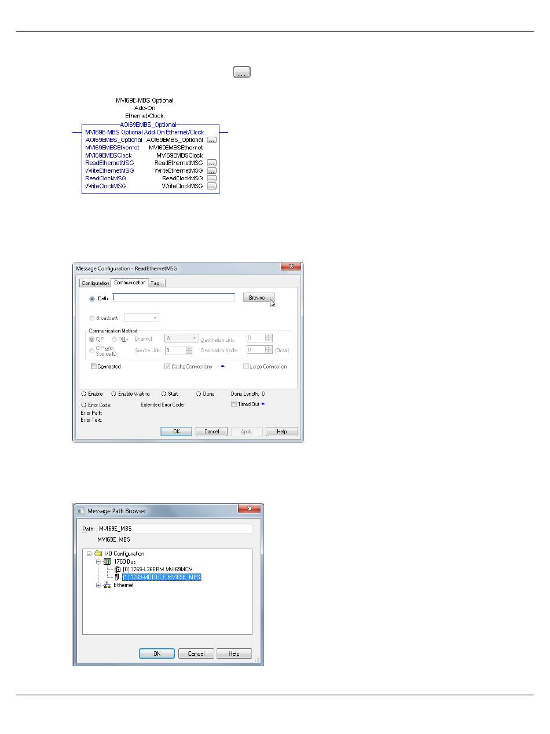Image resolution: width=550 pixels, height=734 pixels.
Task: Collapse the 1769 Bus tree node
Action: tap(98, 562)
